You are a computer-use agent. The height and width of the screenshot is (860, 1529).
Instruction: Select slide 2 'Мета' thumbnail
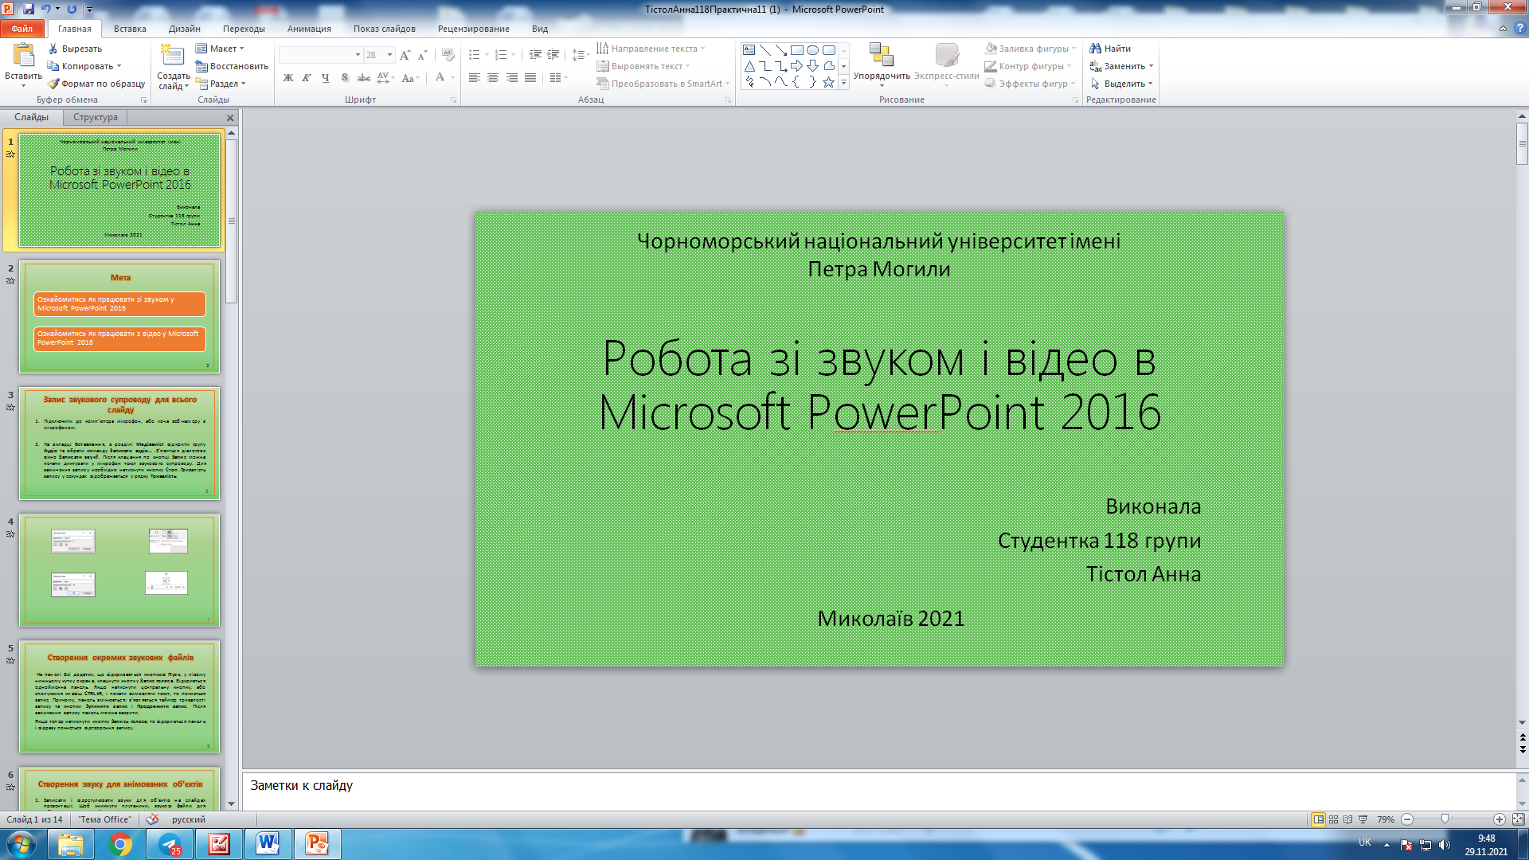click(x=119, y=317)
